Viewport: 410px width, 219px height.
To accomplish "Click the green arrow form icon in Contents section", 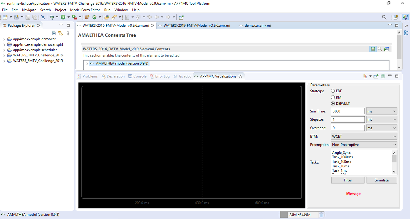I will (386, 49).
